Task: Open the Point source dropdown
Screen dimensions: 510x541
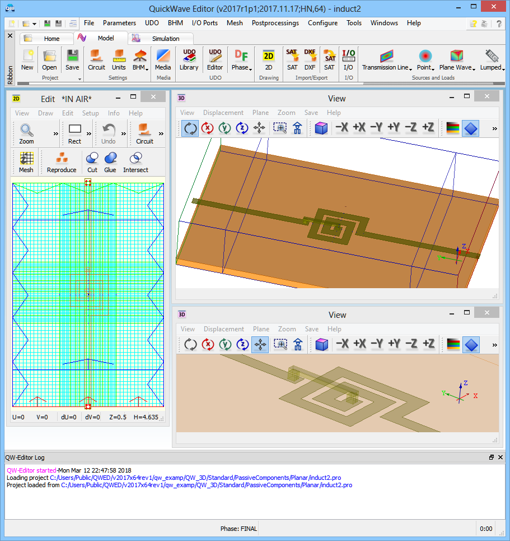Action: (x=426, y=59)
